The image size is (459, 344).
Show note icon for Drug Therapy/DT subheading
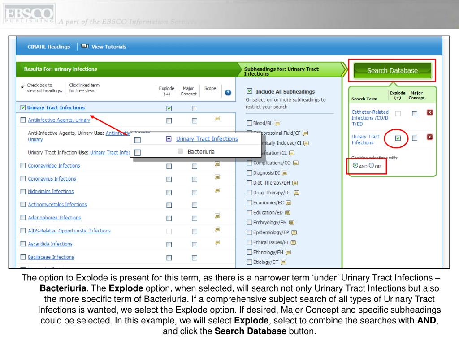[297, 193]
